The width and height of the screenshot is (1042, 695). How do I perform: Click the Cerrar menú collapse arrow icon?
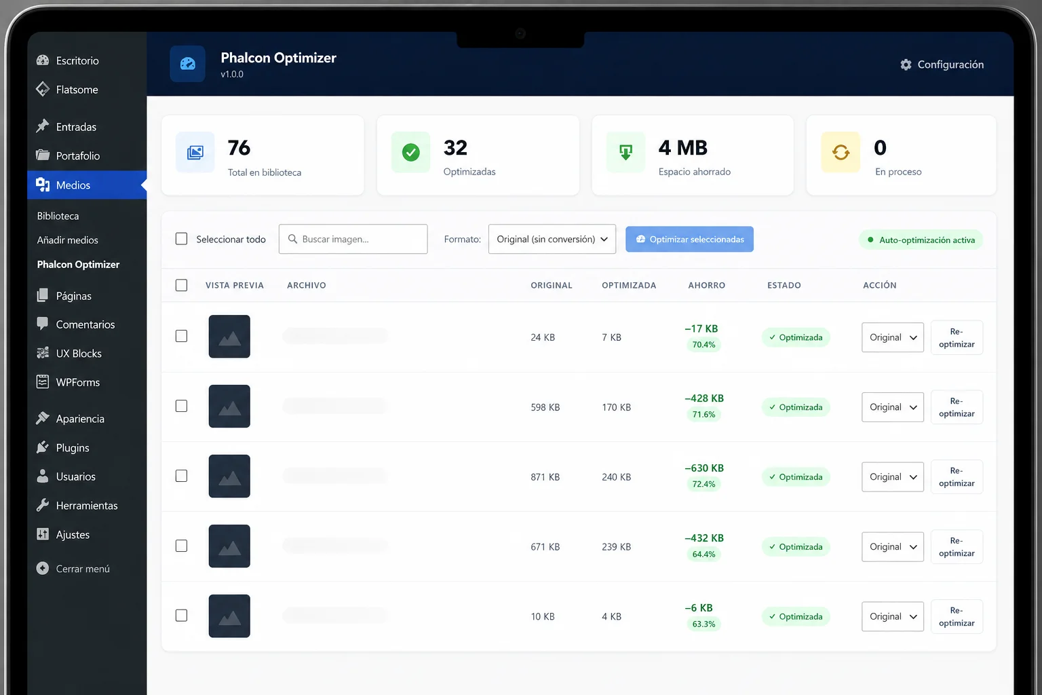[x=43, y=568]
